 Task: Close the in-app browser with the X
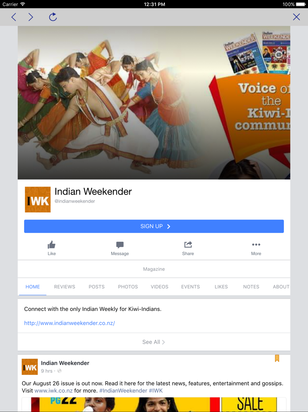(x=296, y=17)
